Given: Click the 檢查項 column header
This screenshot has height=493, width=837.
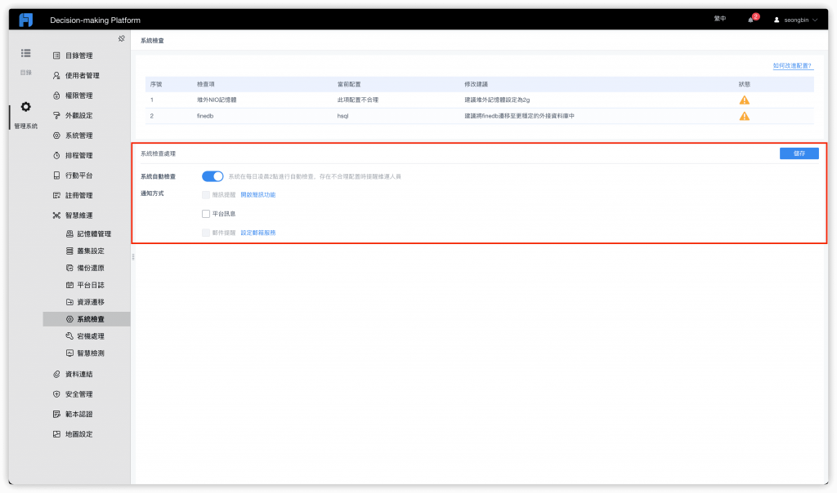Looking at the screenshot, I should [205, 84].
